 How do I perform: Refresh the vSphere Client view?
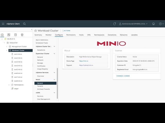click(x=114, y=24)
